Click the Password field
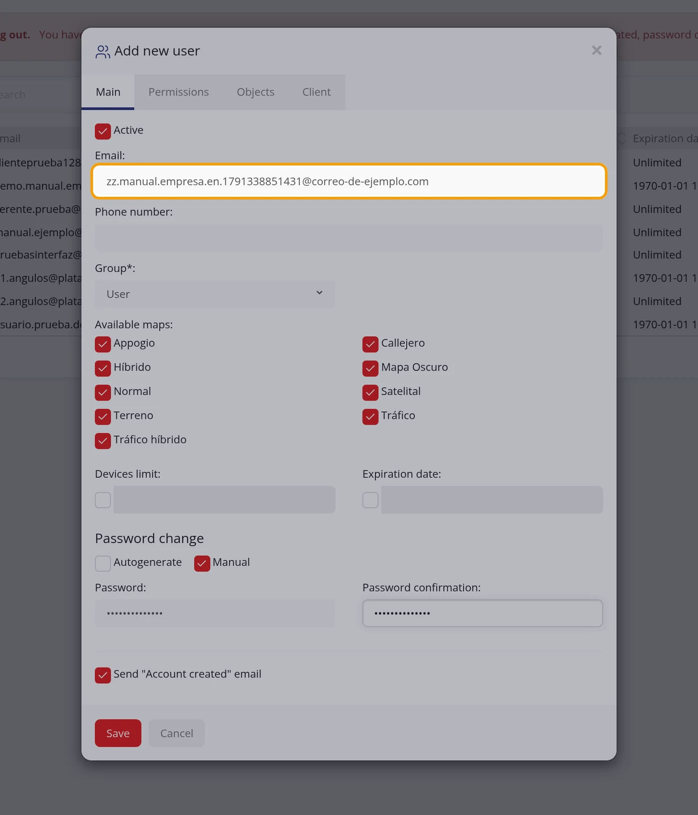The height and width of the screenshot is (815, 698). [215, 613]
